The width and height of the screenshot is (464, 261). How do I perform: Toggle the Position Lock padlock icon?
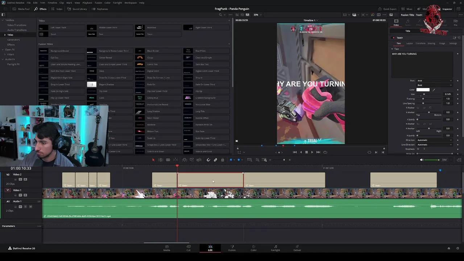[x=223, y=160]
